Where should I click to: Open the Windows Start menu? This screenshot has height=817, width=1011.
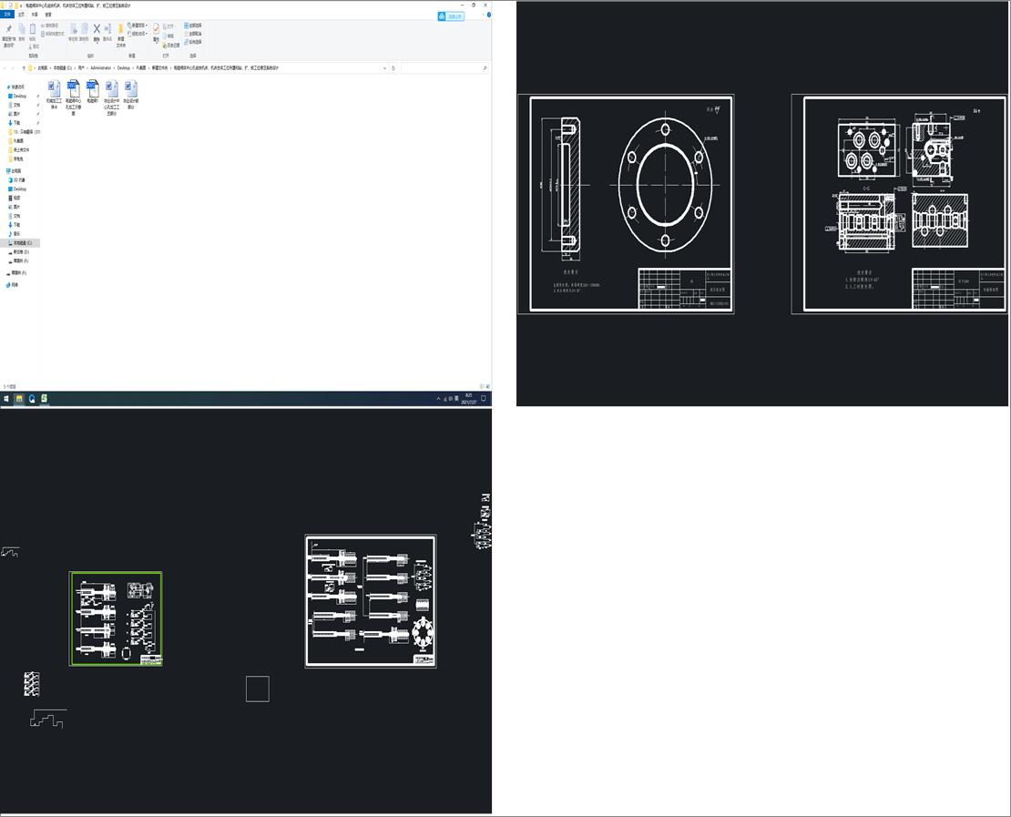pos(6,399)
